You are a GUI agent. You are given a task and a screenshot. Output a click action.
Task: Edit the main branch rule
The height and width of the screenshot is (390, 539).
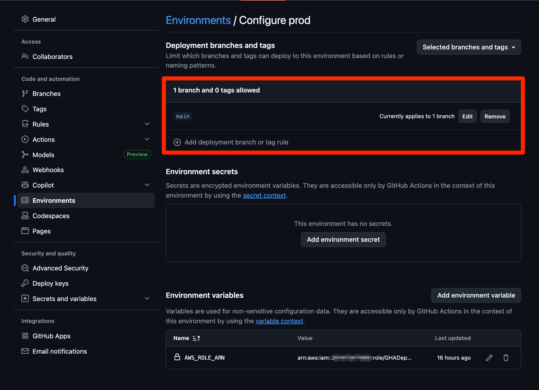(x=467, y=116)
